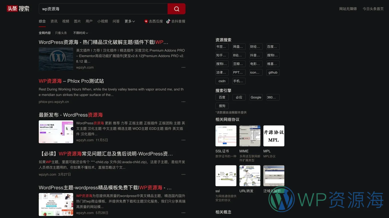
Task: Click the 去抖音搜 link with Douyin icon
Action: coord(176,21)
